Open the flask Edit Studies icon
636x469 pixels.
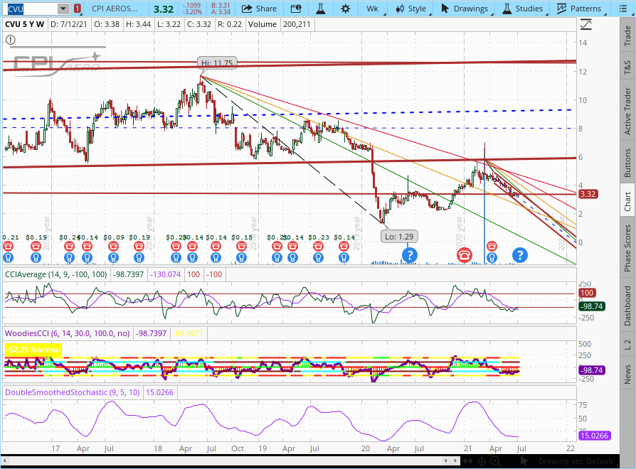[x=320, y=9]
